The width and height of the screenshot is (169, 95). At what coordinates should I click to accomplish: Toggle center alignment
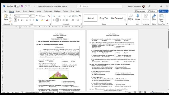(57, 20)
